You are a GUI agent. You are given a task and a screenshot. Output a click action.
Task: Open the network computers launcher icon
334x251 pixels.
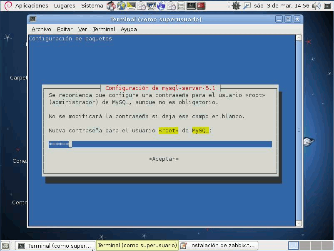coord(151,6)
